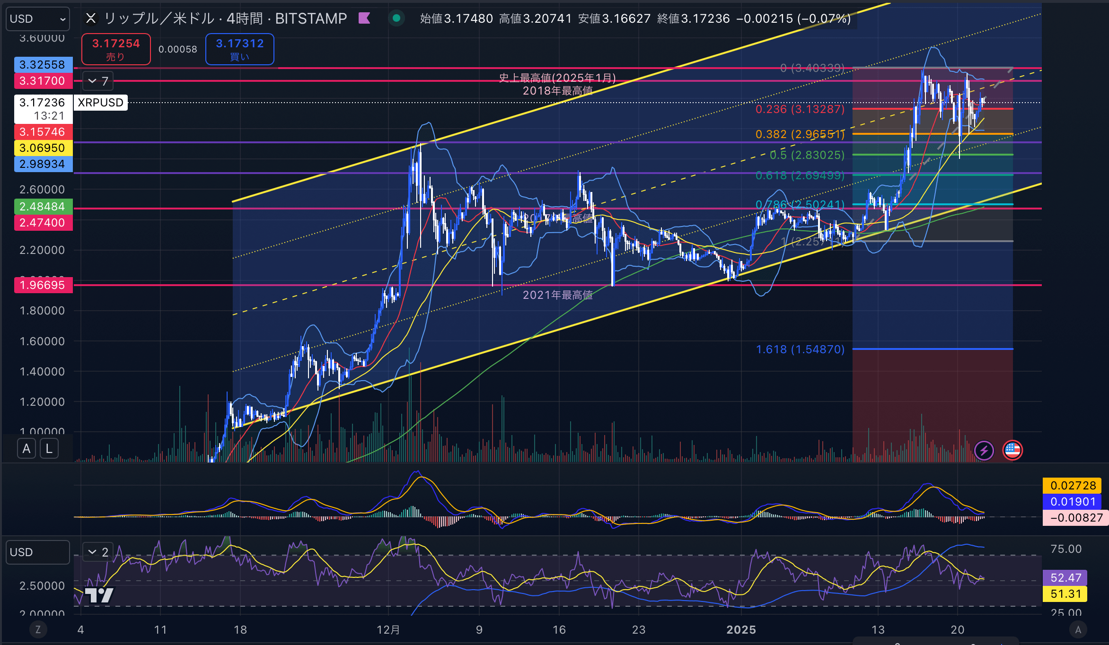Expand the 2 indicators chevron in RSI pane

(x=98, y=552)
